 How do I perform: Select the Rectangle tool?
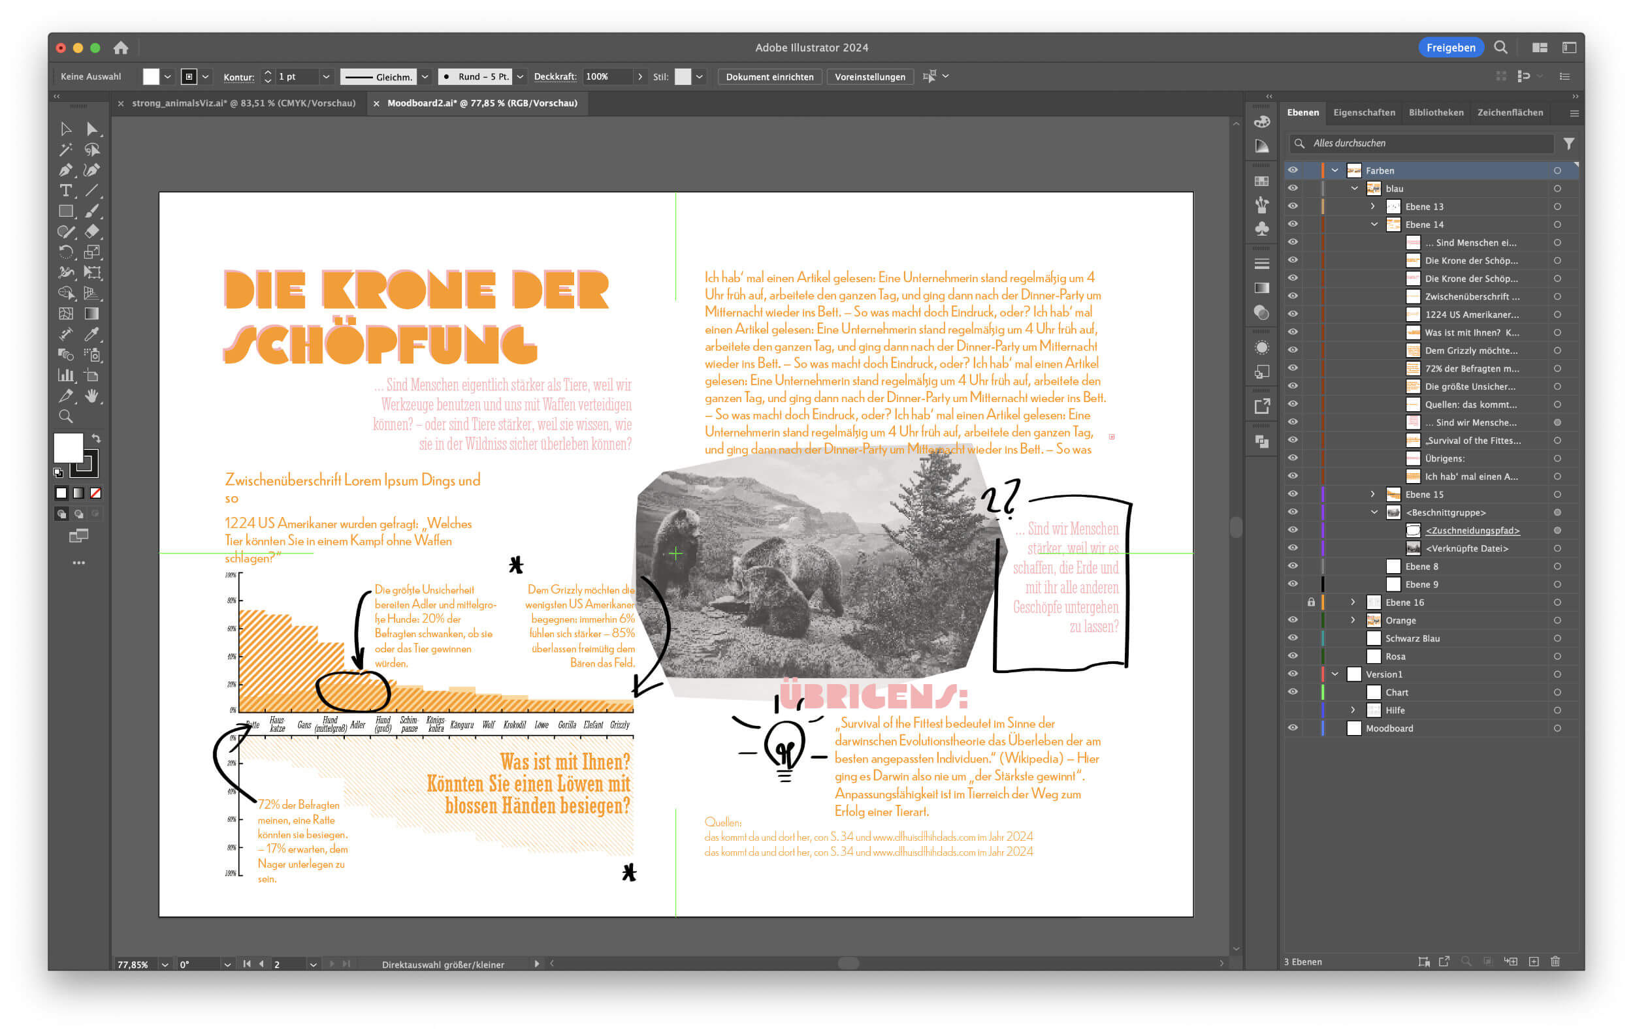coord(66,211)
